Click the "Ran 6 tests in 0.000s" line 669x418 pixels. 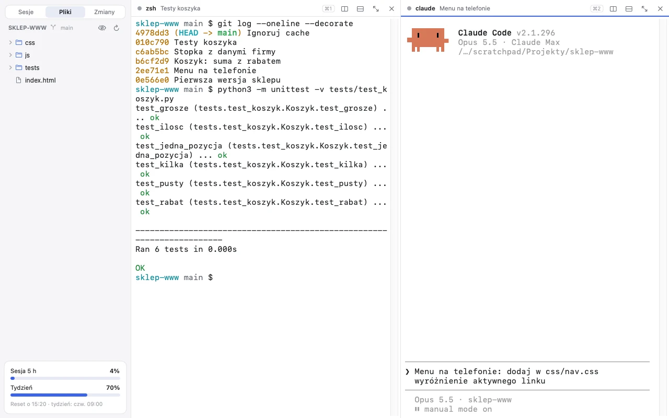(x=186, y=249)
